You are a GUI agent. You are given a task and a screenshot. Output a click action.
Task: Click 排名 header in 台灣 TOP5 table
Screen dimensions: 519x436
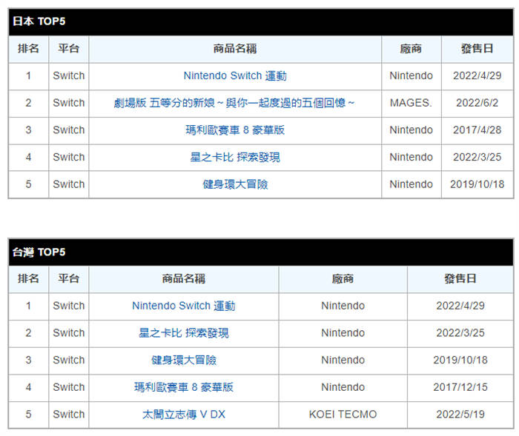[x=28, y=279]
